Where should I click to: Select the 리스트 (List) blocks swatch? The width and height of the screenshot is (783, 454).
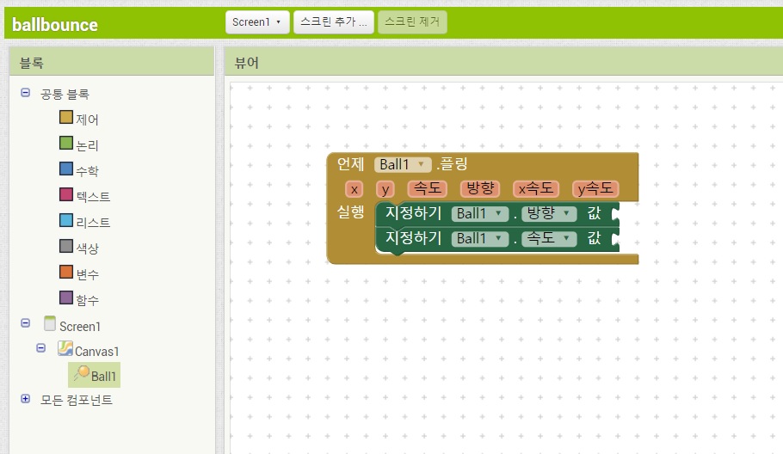(66, 220)
